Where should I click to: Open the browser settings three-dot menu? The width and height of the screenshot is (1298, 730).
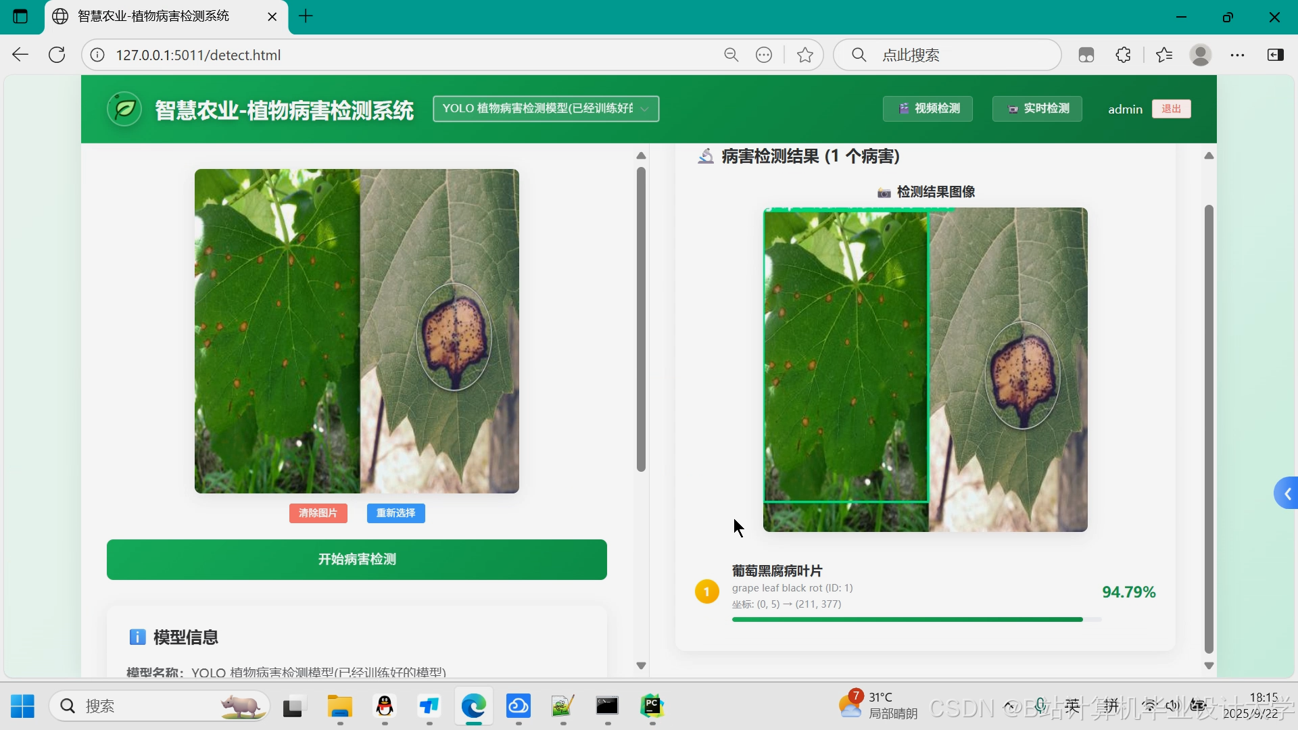(1237, 55)
